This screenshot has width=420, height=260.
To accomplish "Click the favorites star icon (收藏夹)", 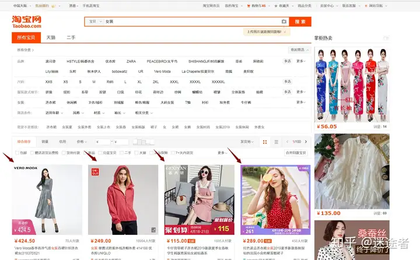I will pyautogui.click(x=275, y=6).
